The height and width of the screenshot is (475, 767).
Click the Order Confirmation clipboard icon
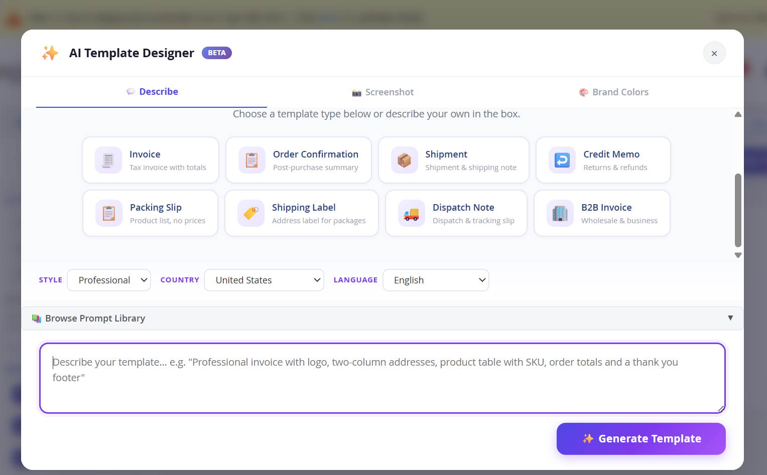(x=252, y=160)
